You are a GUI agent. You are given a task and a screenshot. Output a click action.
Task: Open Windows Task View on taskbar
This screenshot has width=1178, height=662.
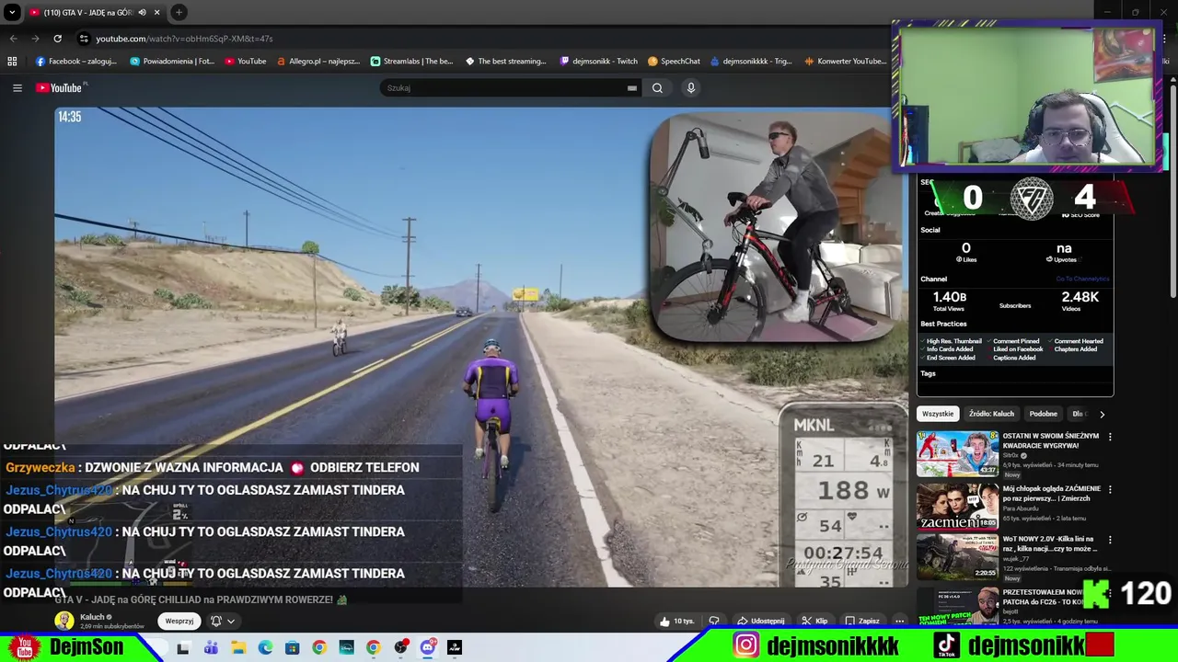(x=183, y=648)
